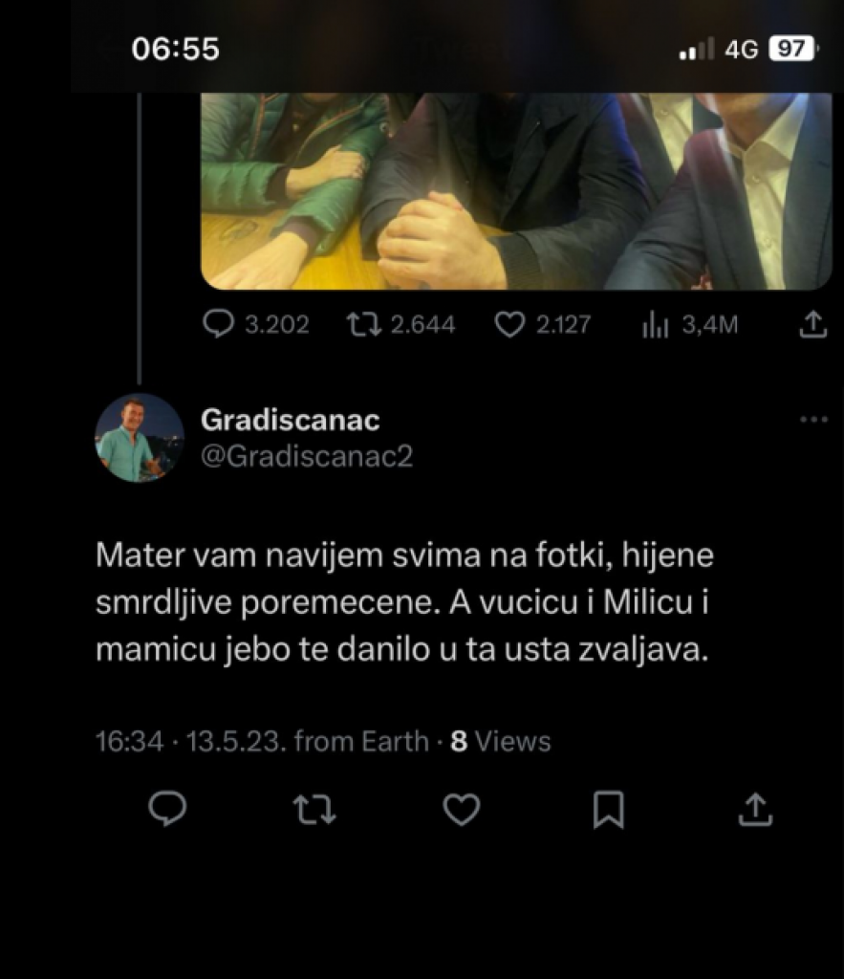Reply to Gradiscanac's tweet
Viewport: 844px width, 979px height.
[169, 812]
